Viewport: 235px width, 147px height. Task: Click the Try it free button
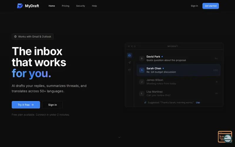[26, 105]
